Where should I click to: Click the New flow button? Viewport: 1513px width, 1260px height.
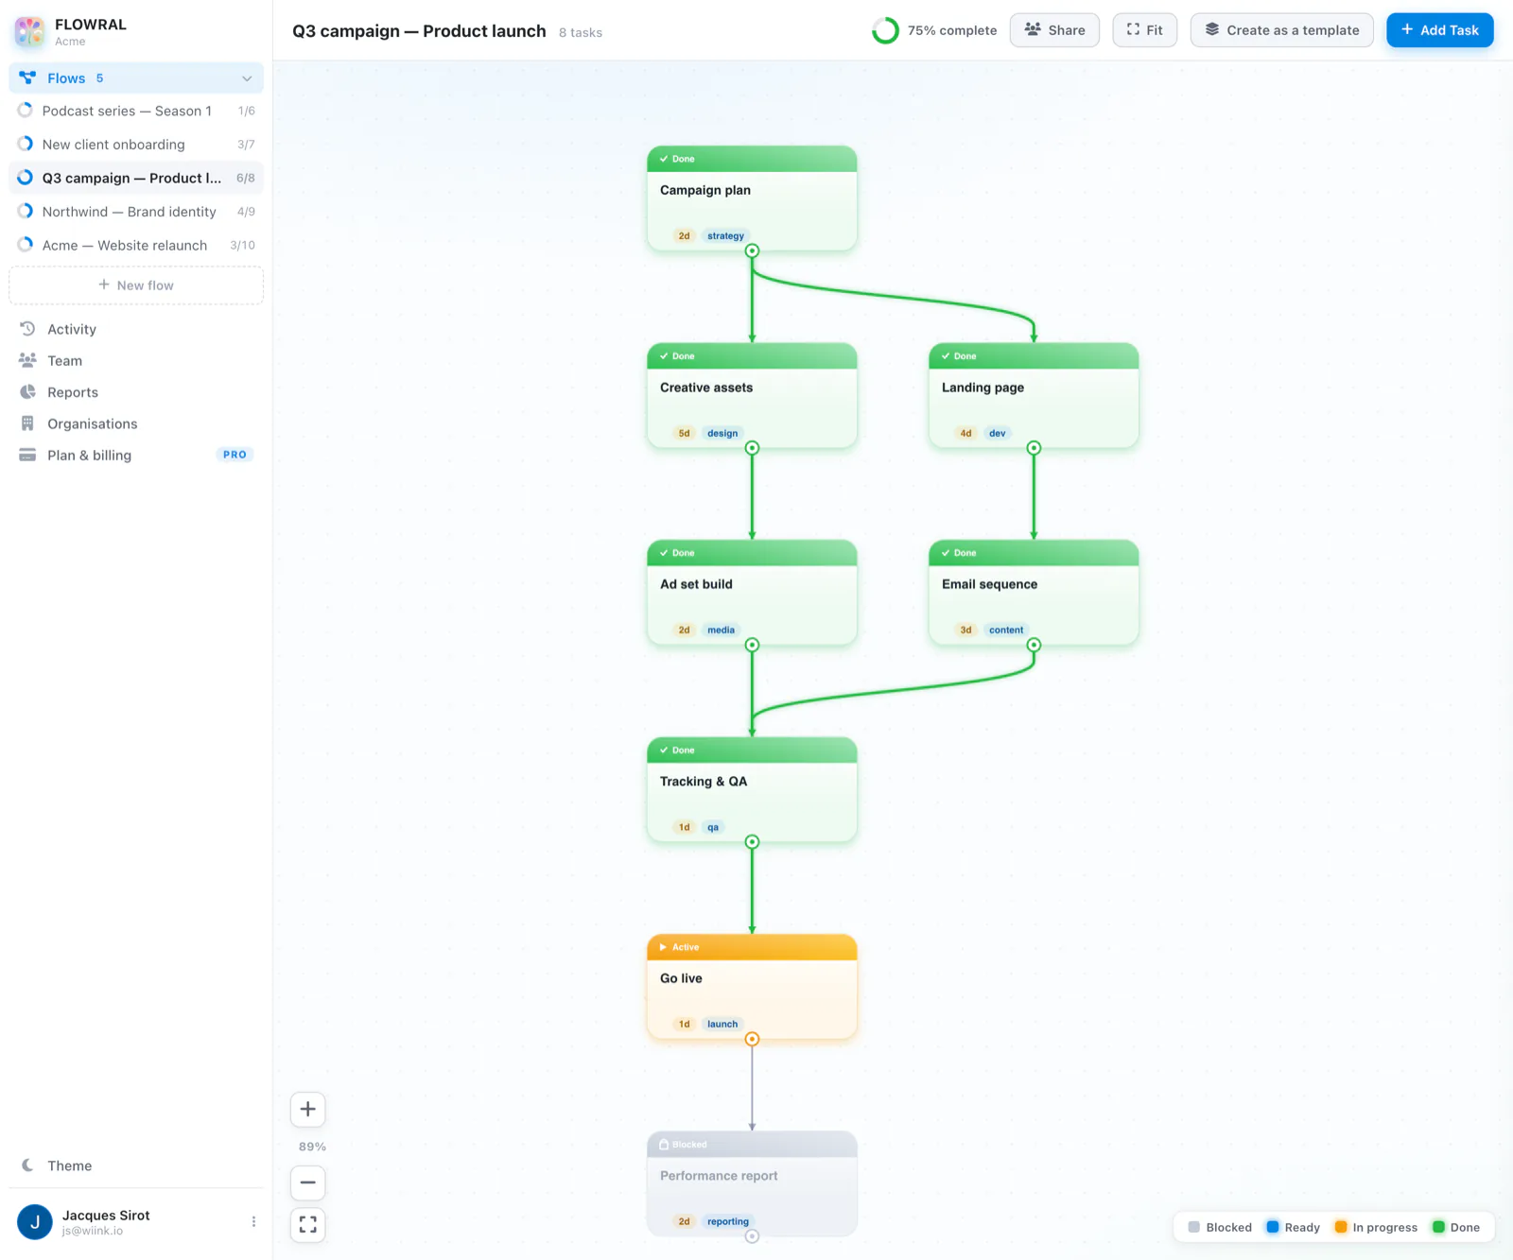click(x=136, y=285)
